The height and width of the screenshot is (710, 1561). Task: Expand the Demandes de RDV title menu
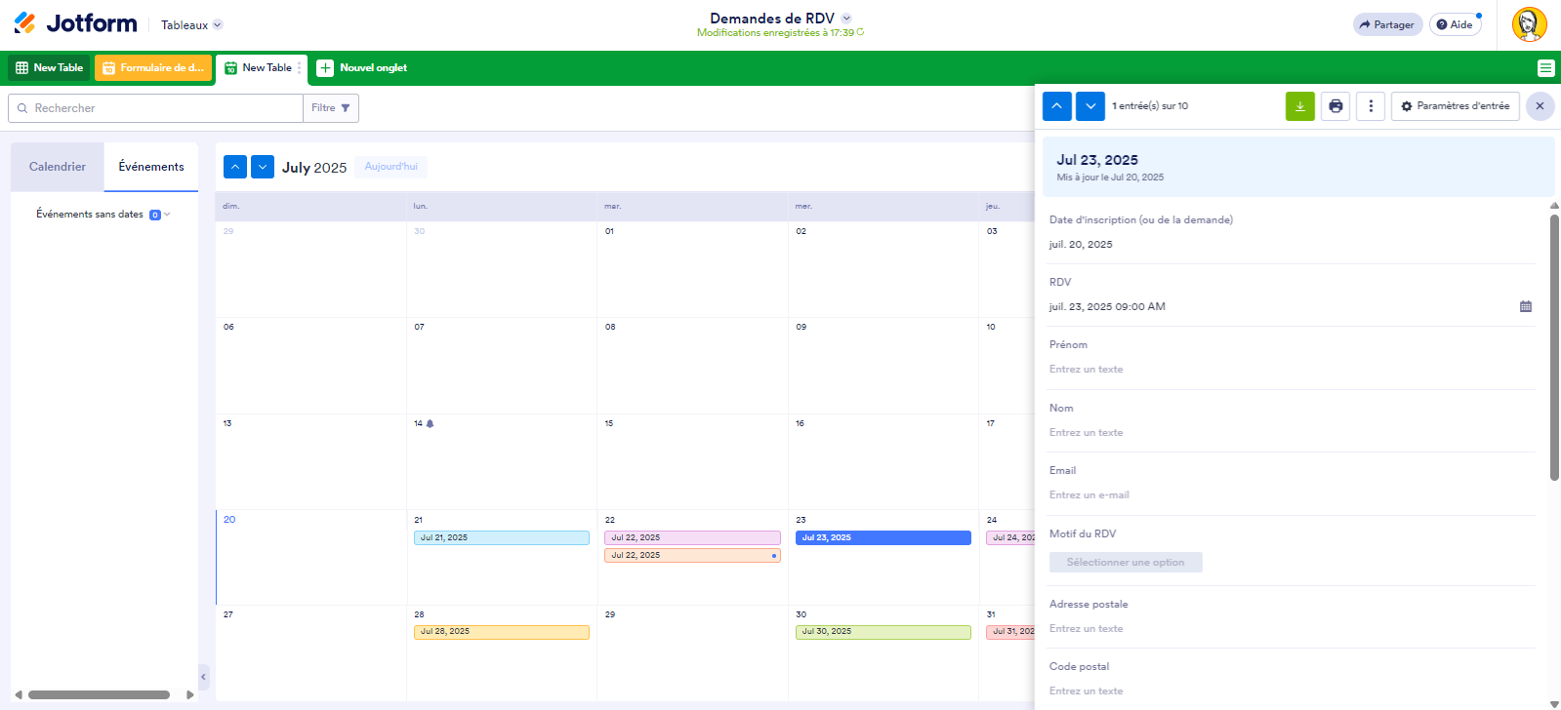click(x=846, y=19)
